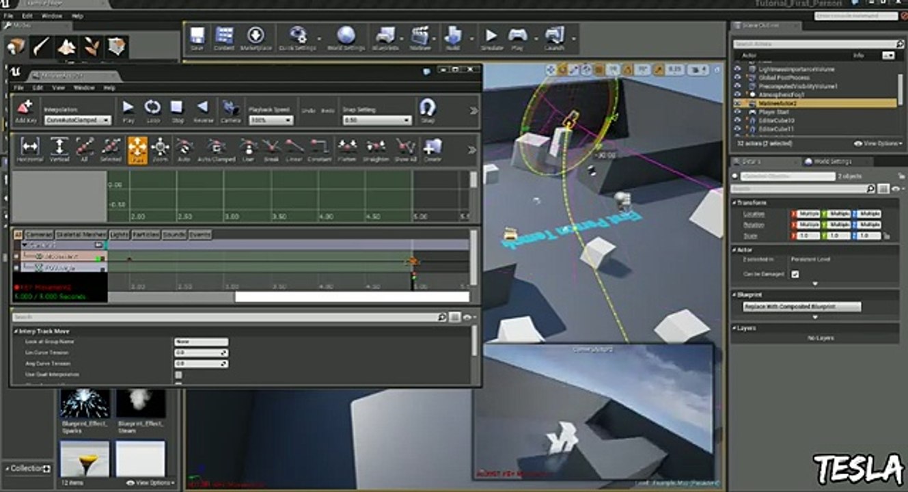Click the Add Key icon in Matinee
Viewport: 908px width, 492px height.
coord(25,111)
